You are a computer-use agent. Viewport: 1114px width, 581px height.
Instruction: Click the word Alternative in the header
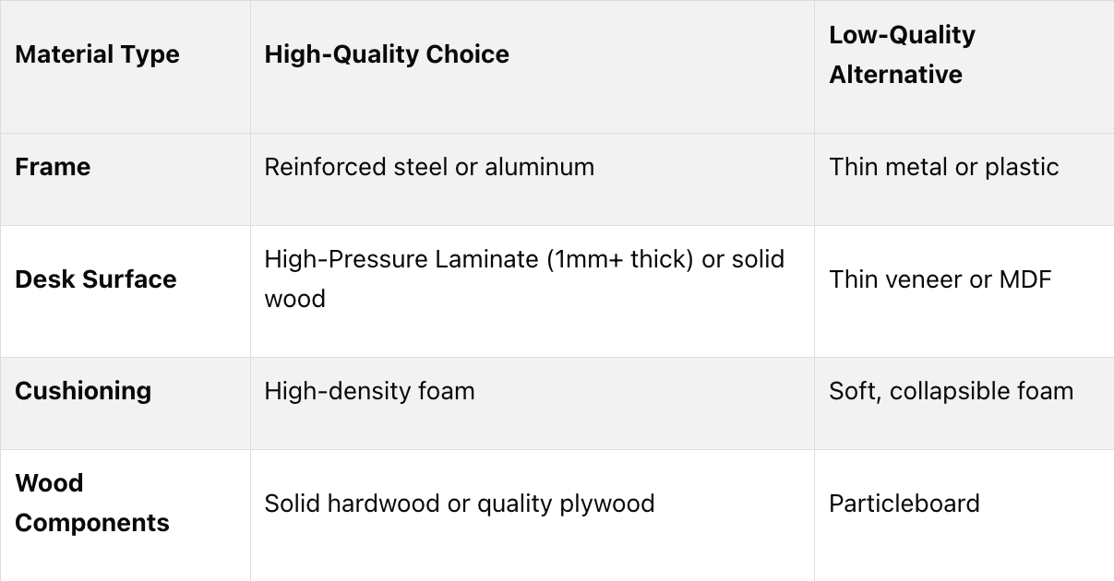click(x=895, y=75)
